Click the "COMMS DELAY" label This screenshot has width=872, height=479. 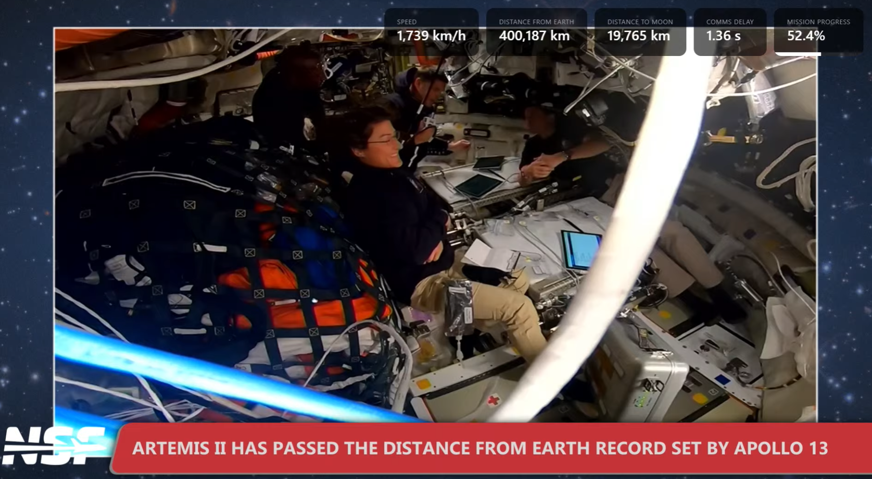tap(730, 22)
